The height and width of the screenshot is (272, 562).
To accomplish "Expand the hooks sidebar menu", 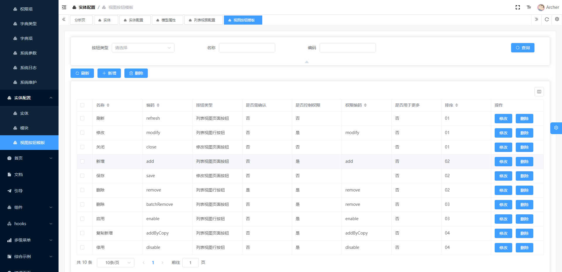I will [29, 224].
